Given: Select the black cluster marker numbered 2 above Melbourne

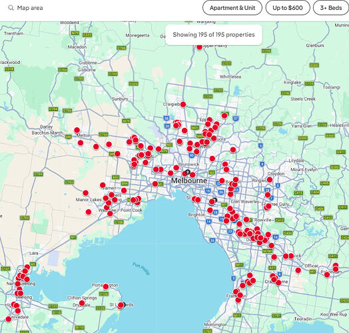Looking at the screenshot, I should pos(188,172).
